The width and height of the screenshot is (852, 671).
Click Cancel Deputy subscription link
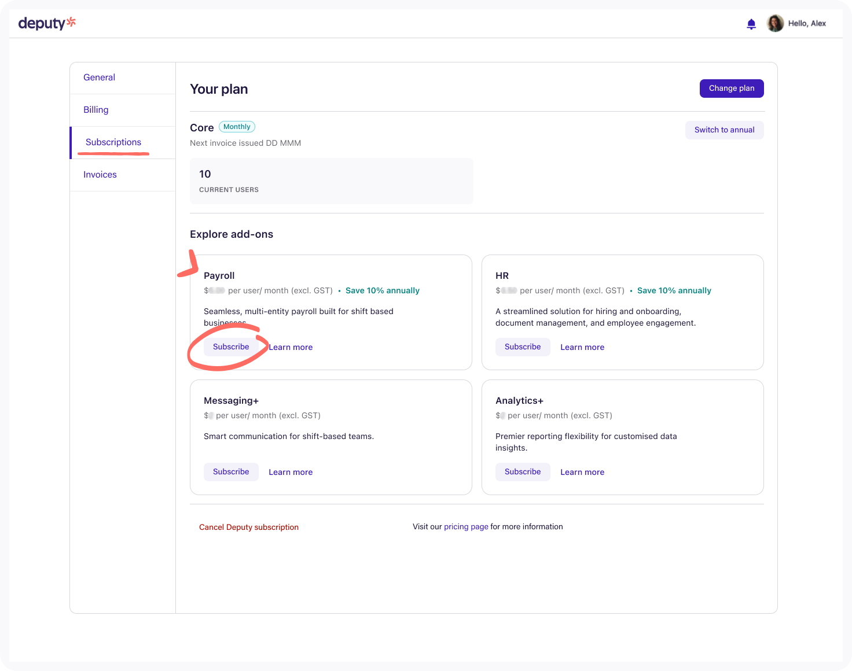[249, 528]
